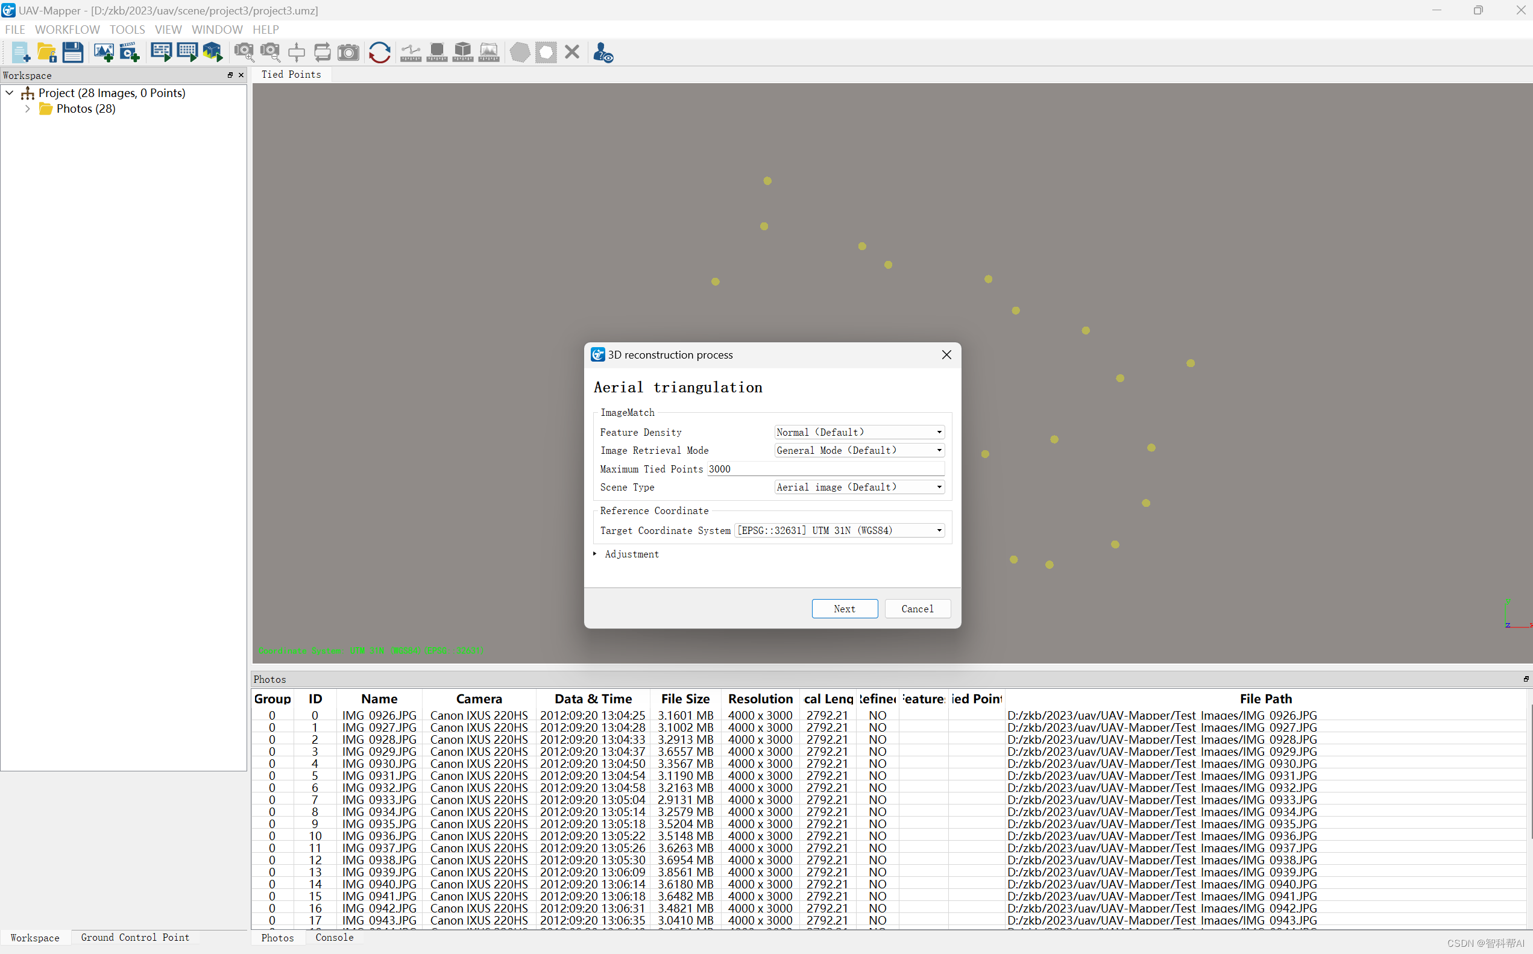Click the New Project toolbar icon
This screenshot has height=954, width=1533.
(x=21, y=52)
